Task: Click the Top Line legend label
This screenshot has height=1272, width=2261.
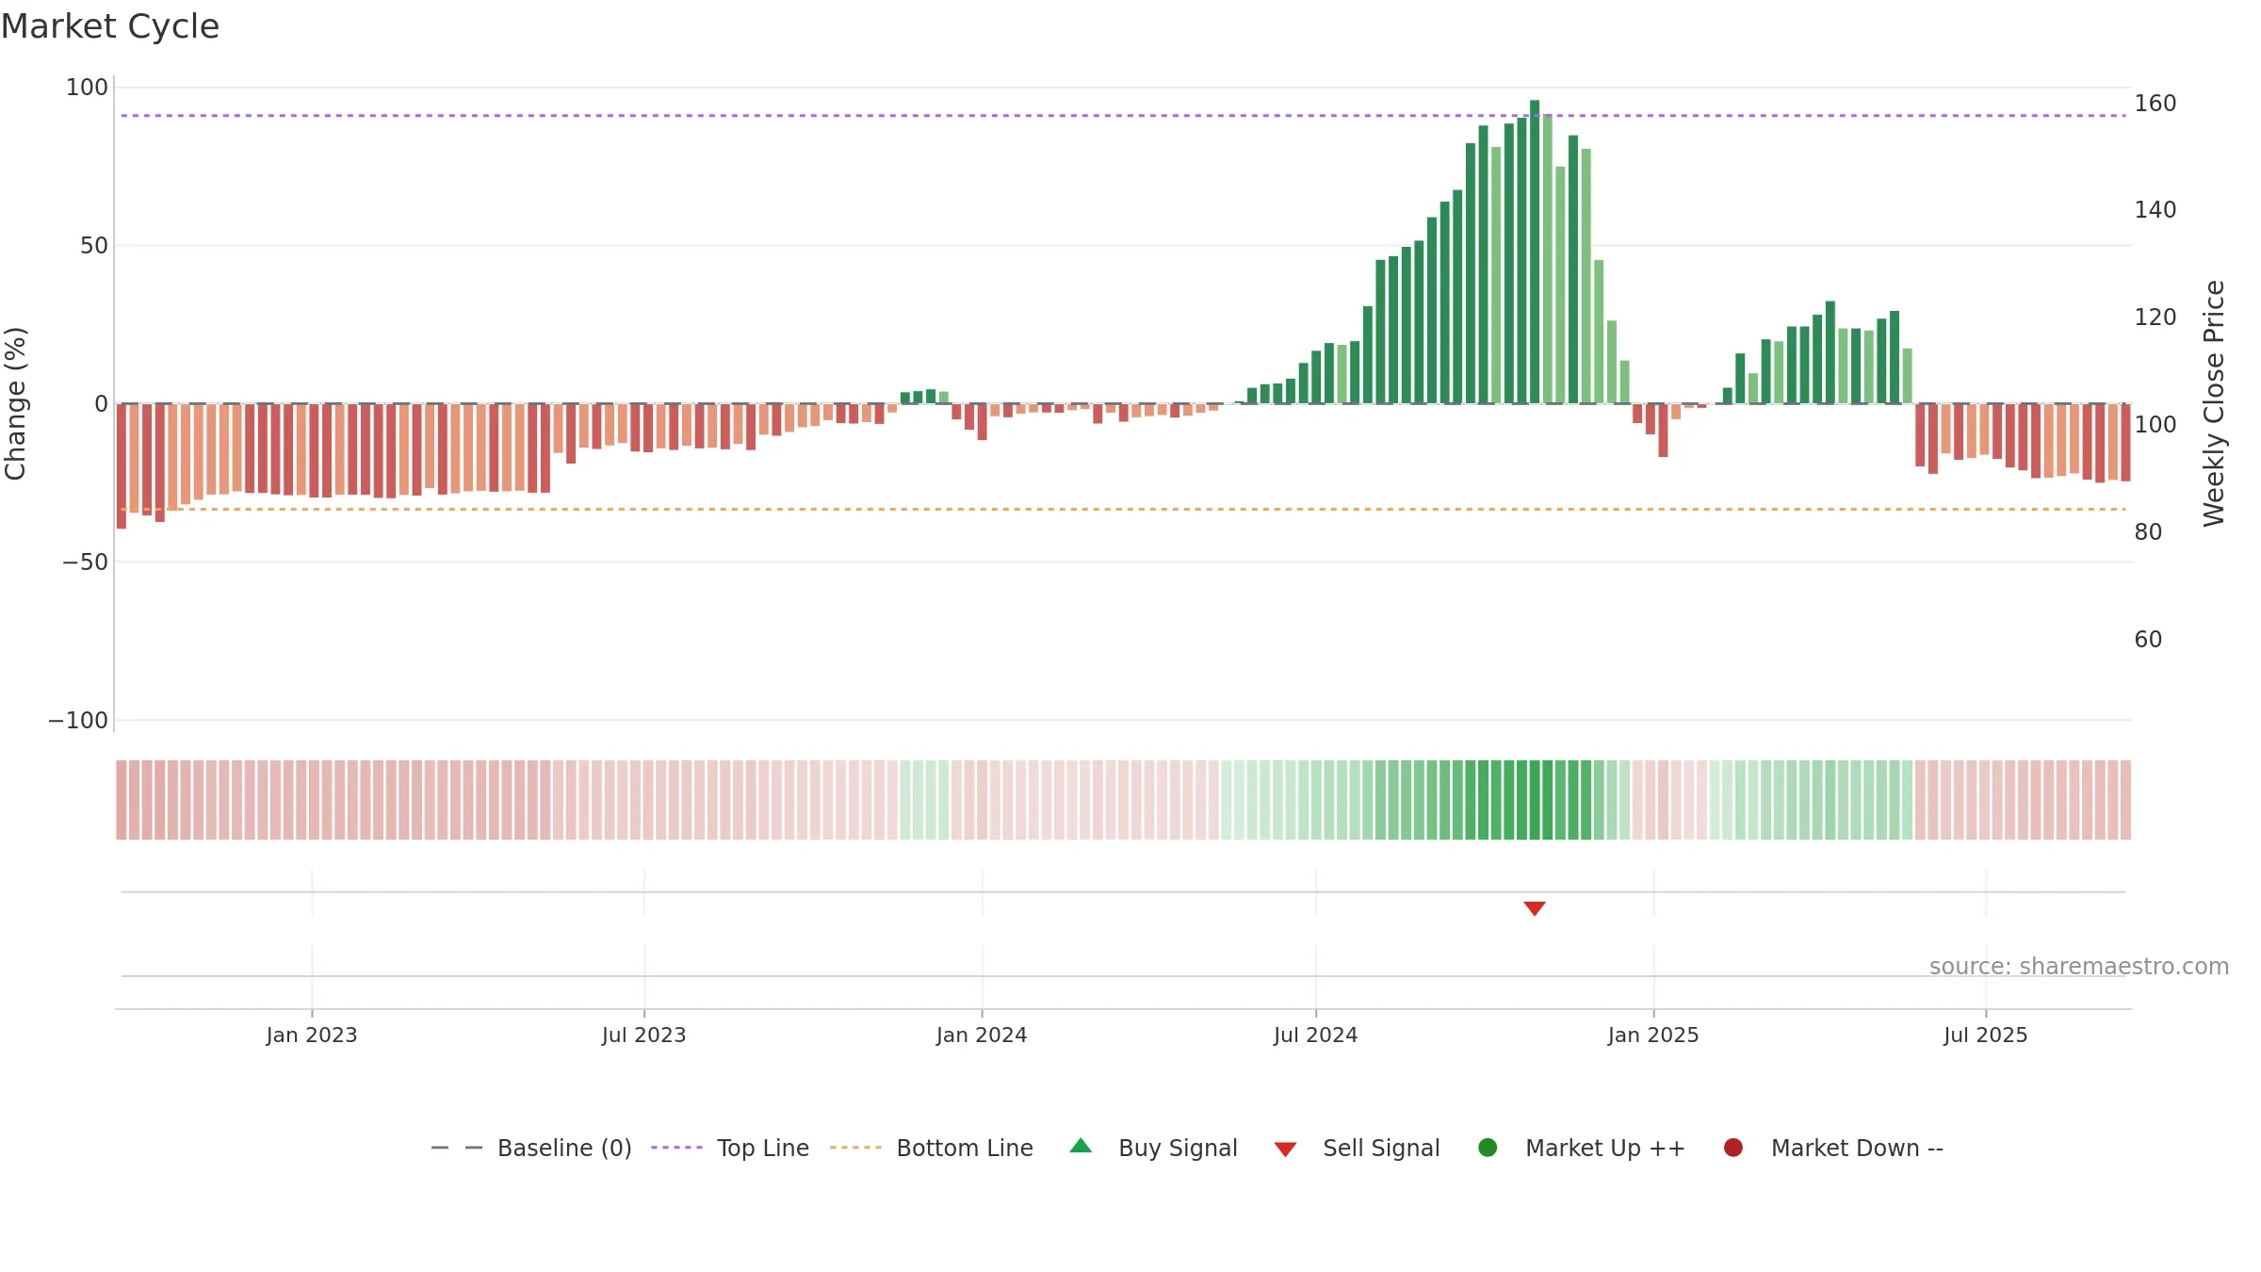Action: coord(763,1148)
